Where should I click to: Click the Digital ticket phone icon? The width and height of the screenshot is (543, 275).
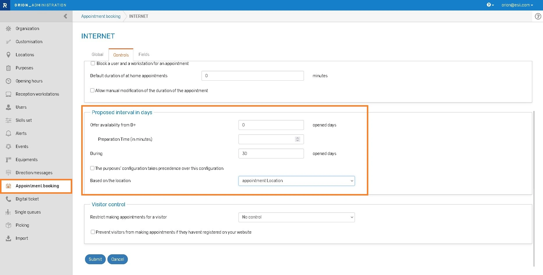[8, 199]
